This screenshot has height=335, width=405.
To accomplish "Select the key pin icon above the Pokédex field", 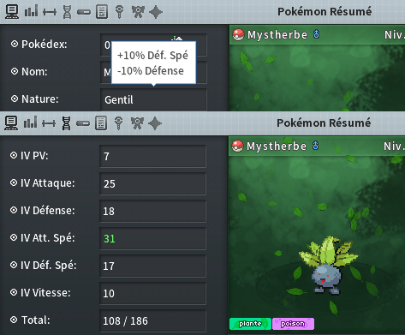I will click(x=120, y=12).
